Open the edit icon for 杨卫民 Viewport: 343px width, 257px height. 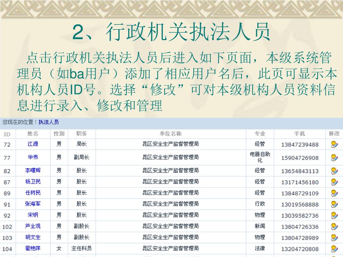click(x=334, y=182)
